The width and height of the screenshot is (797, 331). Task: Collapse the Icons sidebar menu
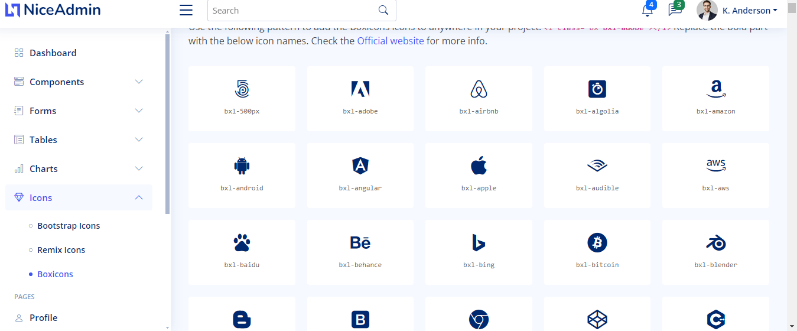point(79,197)
